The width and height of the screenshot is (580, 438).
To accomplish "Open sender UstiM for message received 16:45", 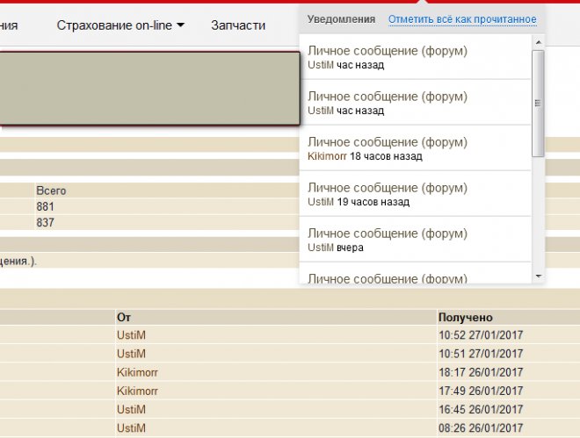I will point(130,410).
